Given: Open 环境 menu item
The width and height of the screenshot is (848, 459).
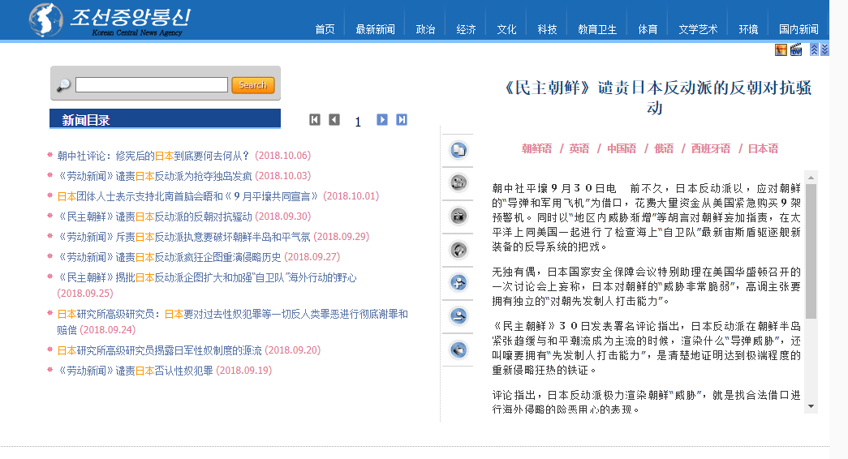Looking at the screenshot, I should [748, 29].
